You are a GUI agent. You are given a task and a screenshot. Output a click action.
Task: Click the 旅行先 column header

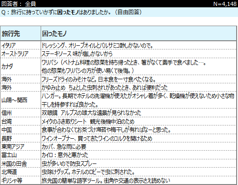[x=21, y=33]
